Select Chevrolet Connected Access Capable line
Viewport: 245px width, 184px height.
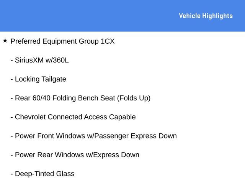click(x=73, y=117)
